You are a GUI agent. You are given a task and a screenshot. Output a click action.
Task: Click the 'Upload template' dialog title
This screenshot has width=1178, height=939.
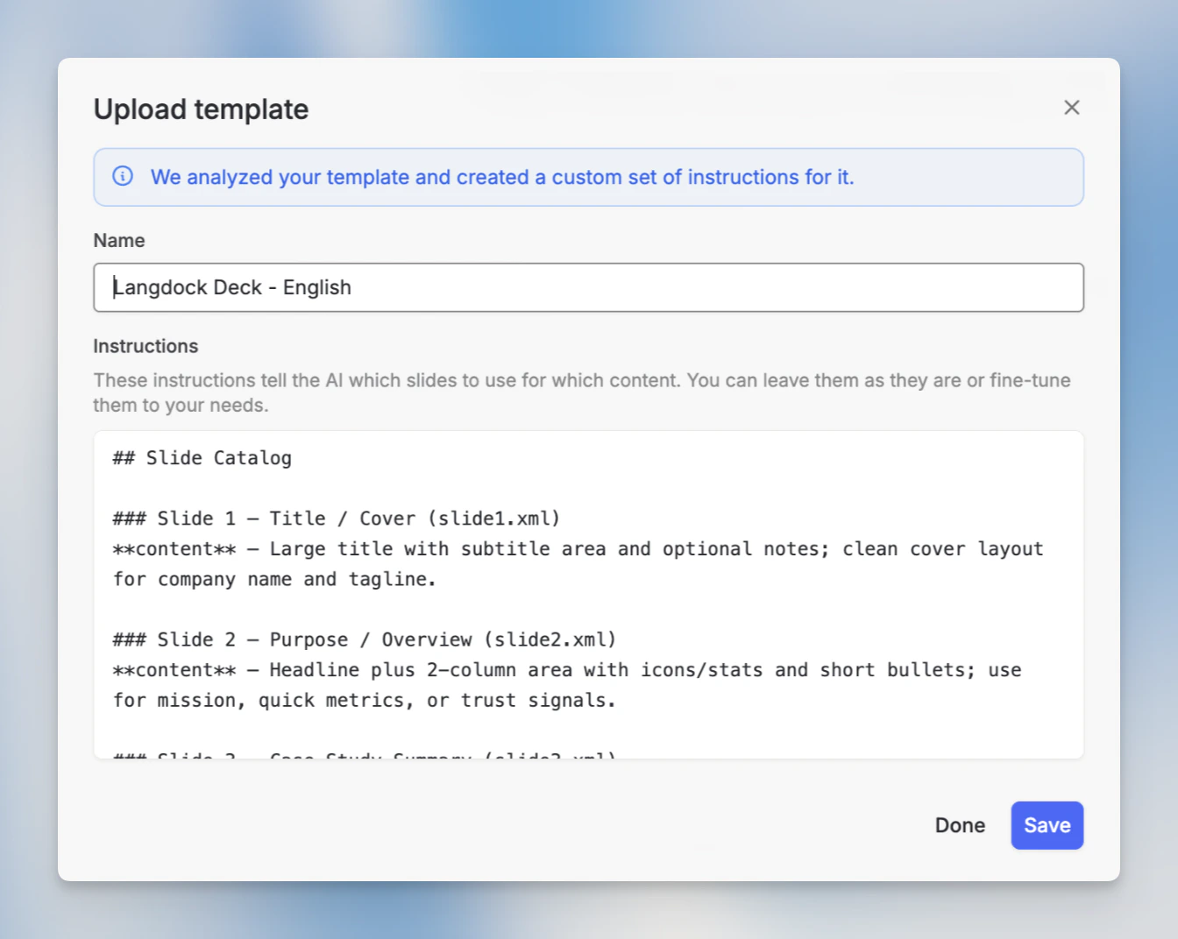pos(201,109)
